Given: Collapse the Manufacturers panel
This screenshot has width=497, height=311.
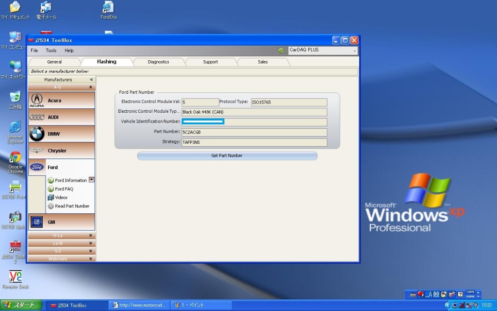Looking at the screenshot, I should point(91,79).
